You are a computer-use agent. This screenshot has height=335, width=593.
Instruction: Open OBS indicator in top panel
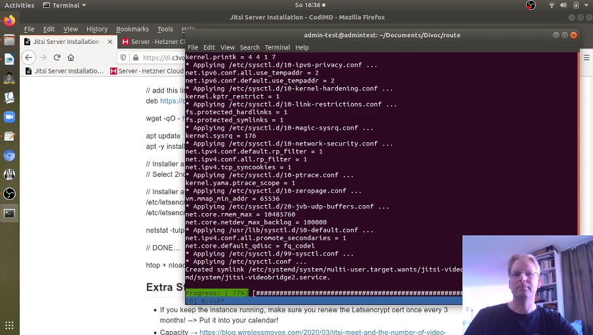point(531,5)
